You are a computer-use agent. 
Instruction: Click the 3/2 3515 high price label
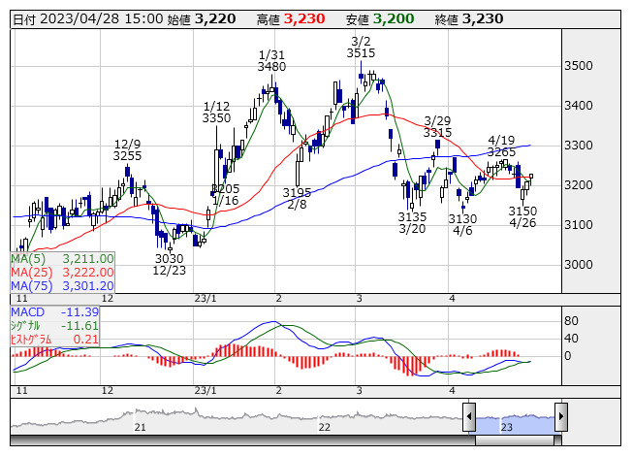pos(361,48)
